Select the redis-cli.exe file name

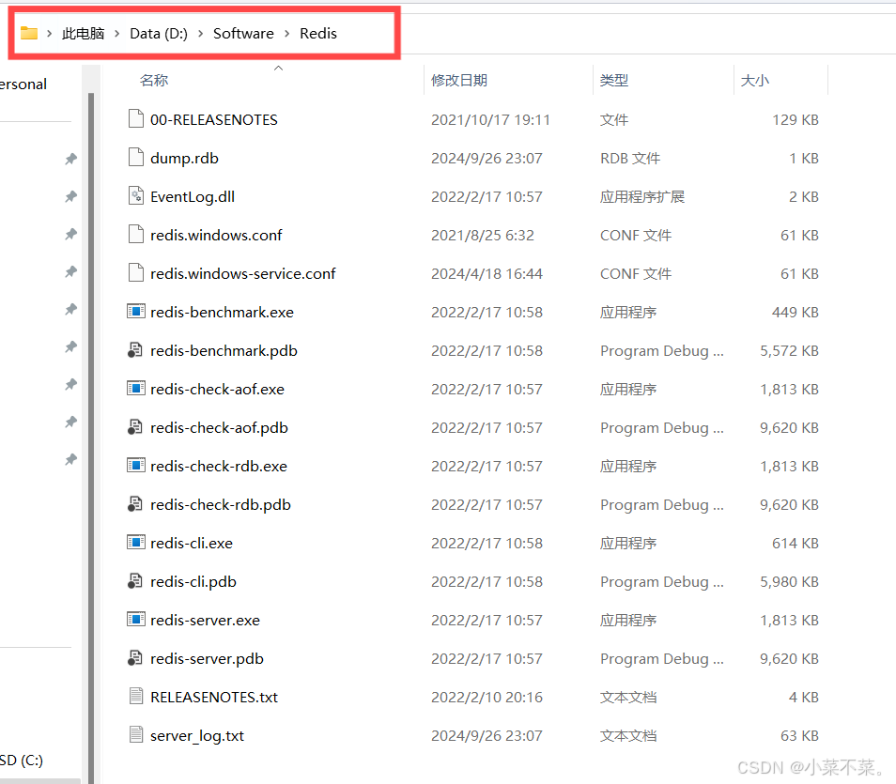tap(192, 543)
